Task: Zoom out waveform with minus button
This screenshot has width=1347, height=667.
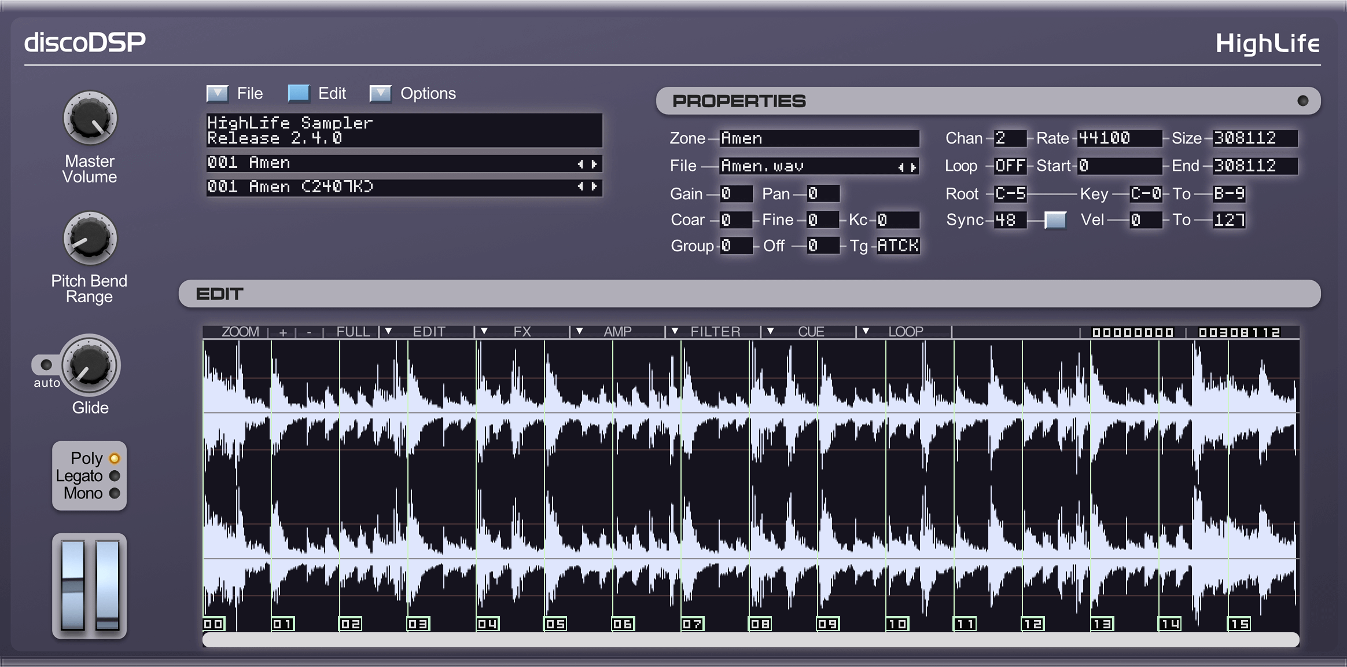Action: point(309,332)
